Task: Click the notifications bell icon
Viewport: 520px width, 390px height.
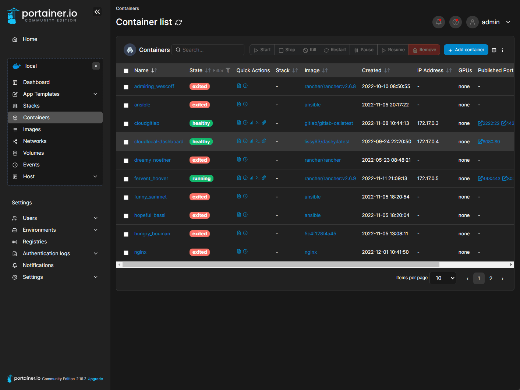Action: (438, 22)
